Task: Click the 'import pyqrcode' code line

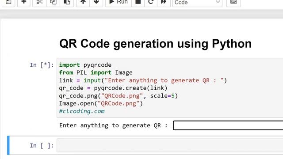Action: tap(85, 65)
